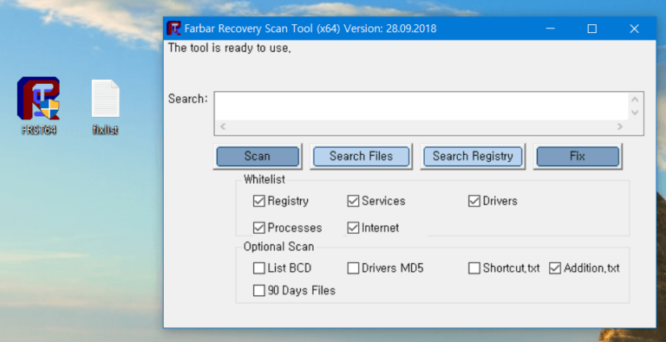Close the Farbar Recovery Scan Tool window

click(634, 29)
